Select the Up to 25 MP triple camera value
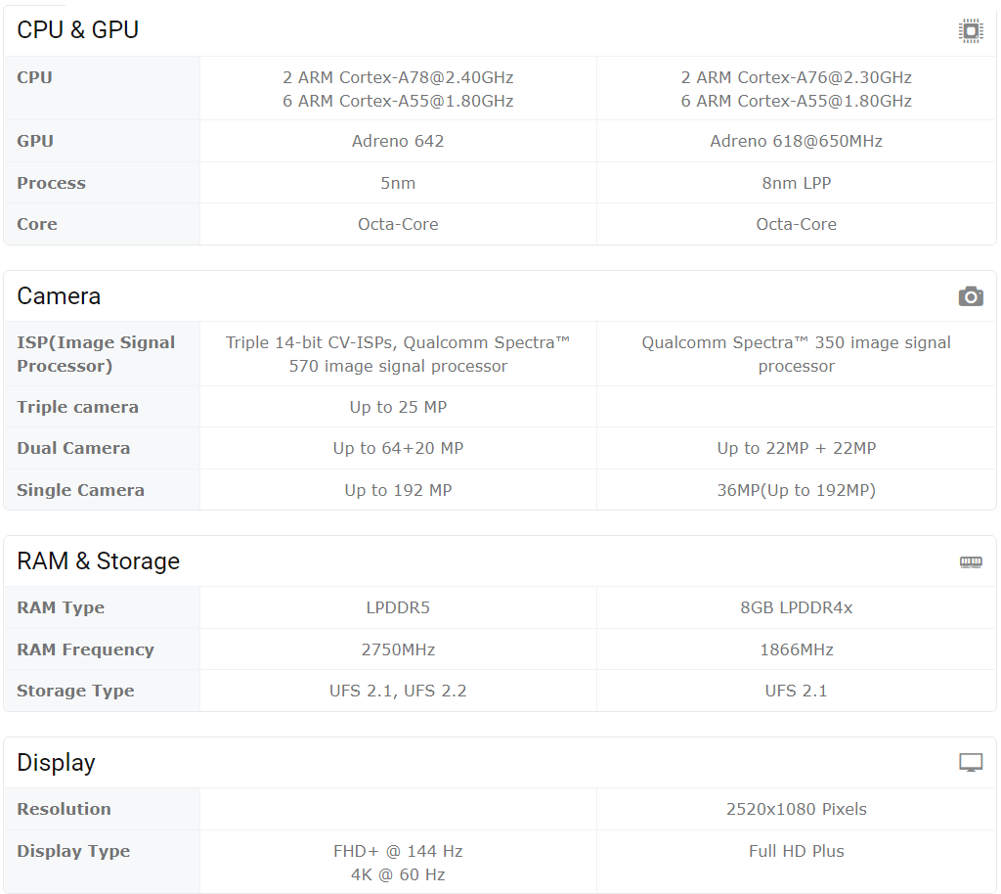Viewport: 1001px width, 894px height. point(398,407)
